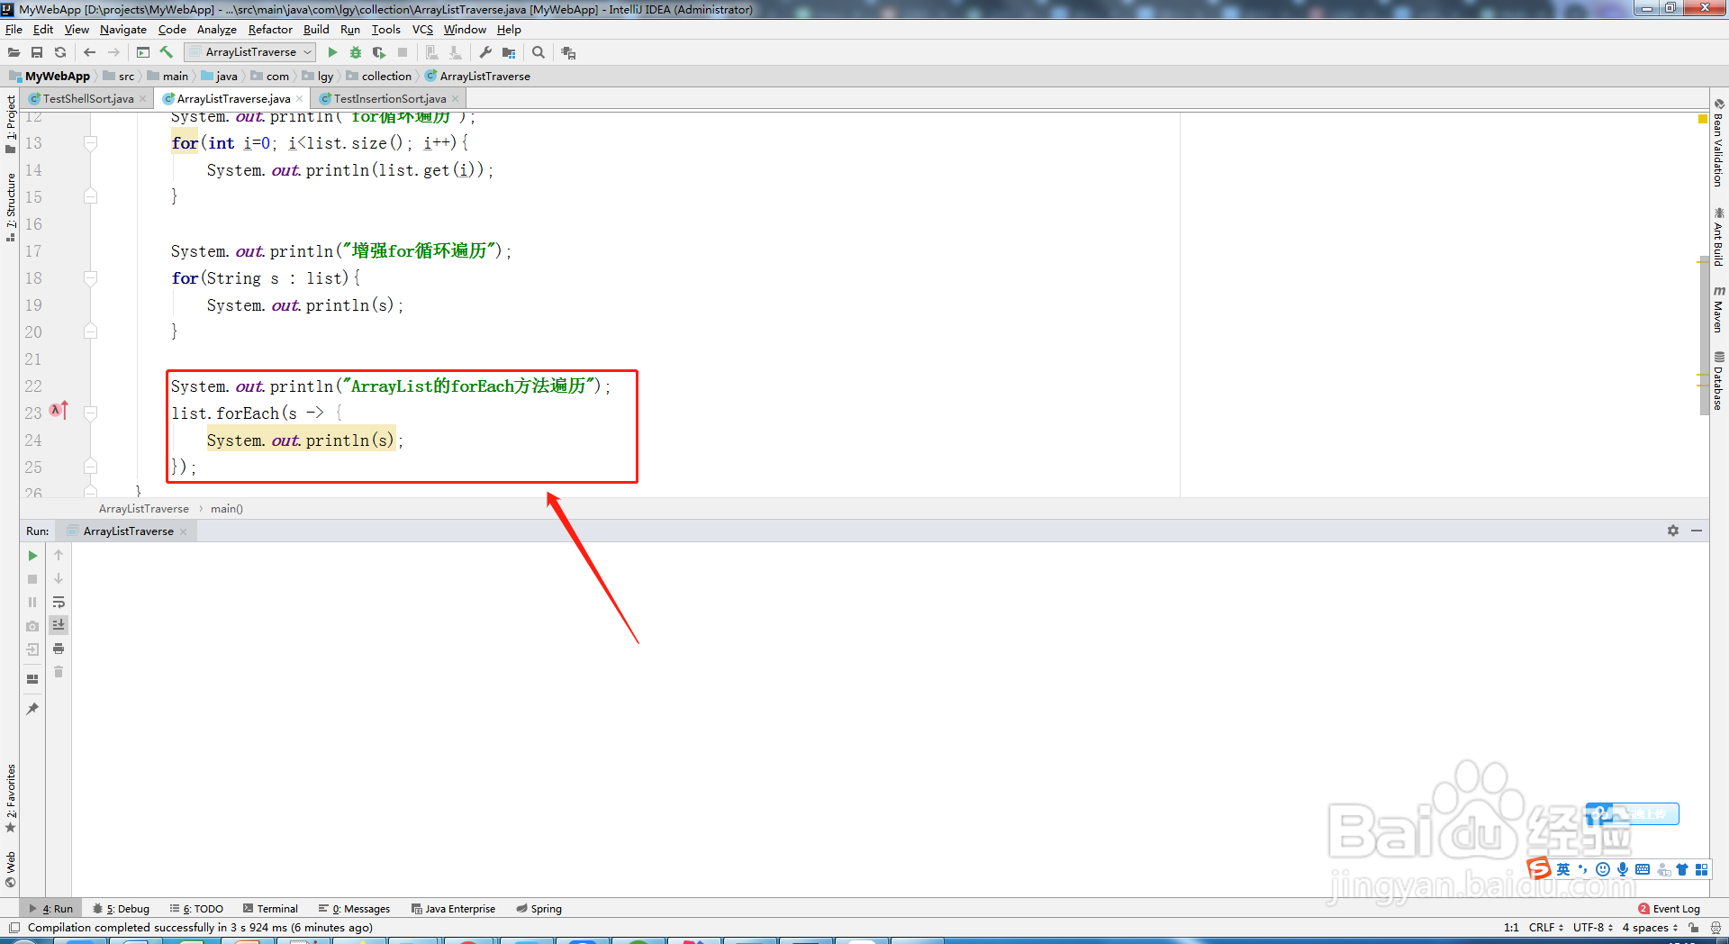Viewport: 1729px width, 944px height.
Task: Print the Run console output
Action: click(x=59, y=649)
